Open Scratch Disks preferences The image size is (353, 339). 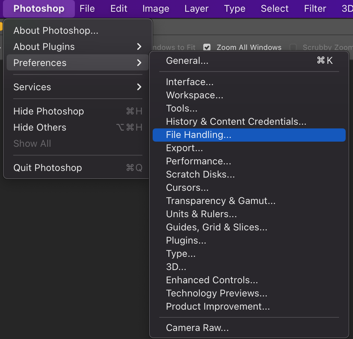200,174
